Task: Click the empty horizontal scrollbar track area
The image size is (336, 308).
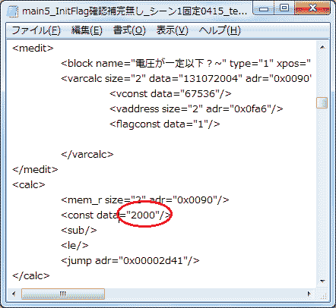Action: point(204,294)
